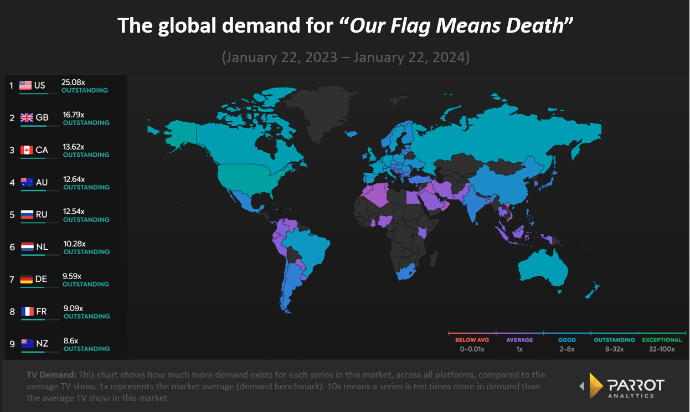Viewport: 690px width, 412px height.
Task: Select the Canadian flag icon
Action: (x=27, y=150)
